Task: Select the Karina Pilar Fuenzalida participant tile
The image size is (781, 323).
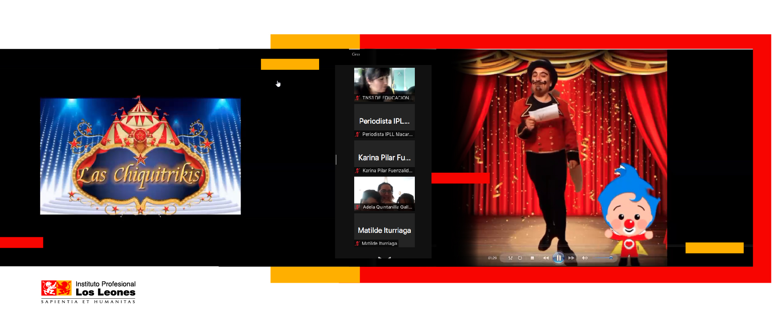Action: pos(385,158)
